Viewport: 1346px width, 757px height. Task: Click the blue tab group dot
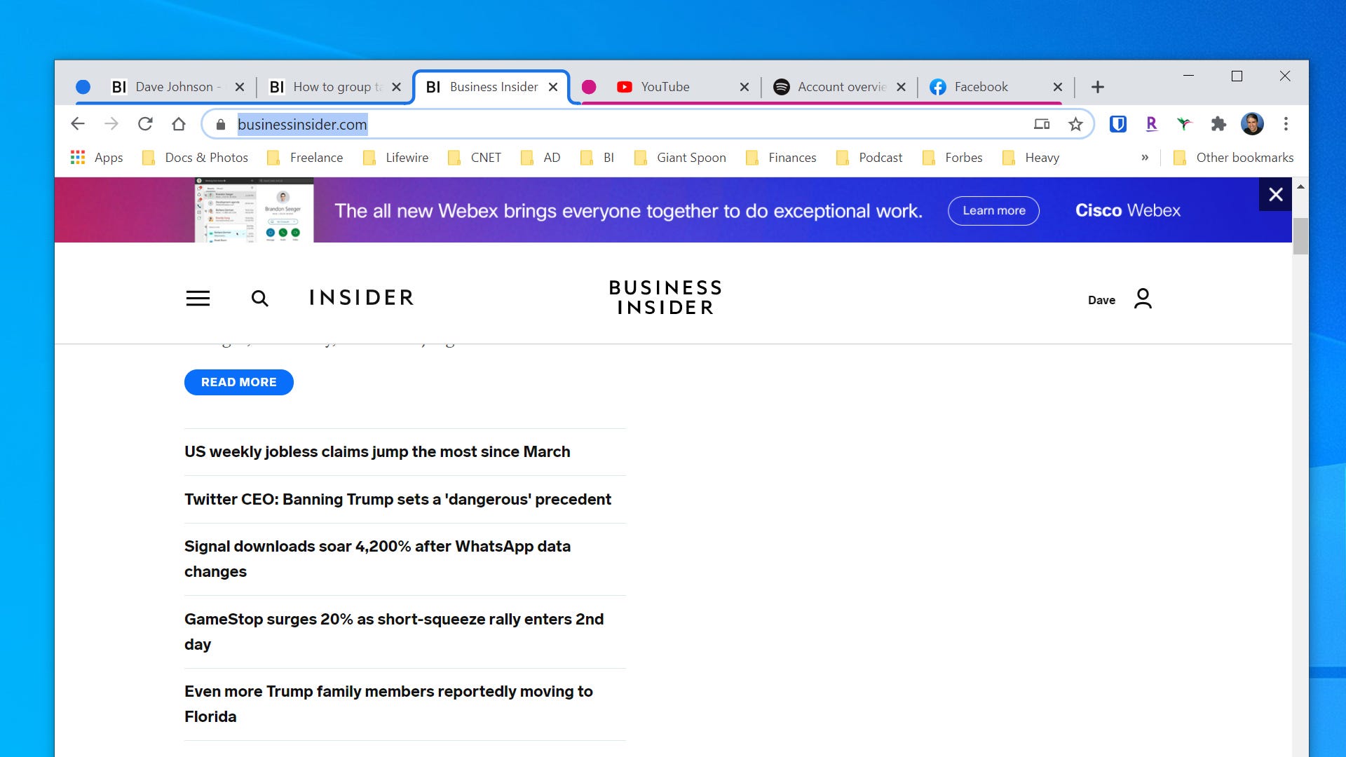83,87
